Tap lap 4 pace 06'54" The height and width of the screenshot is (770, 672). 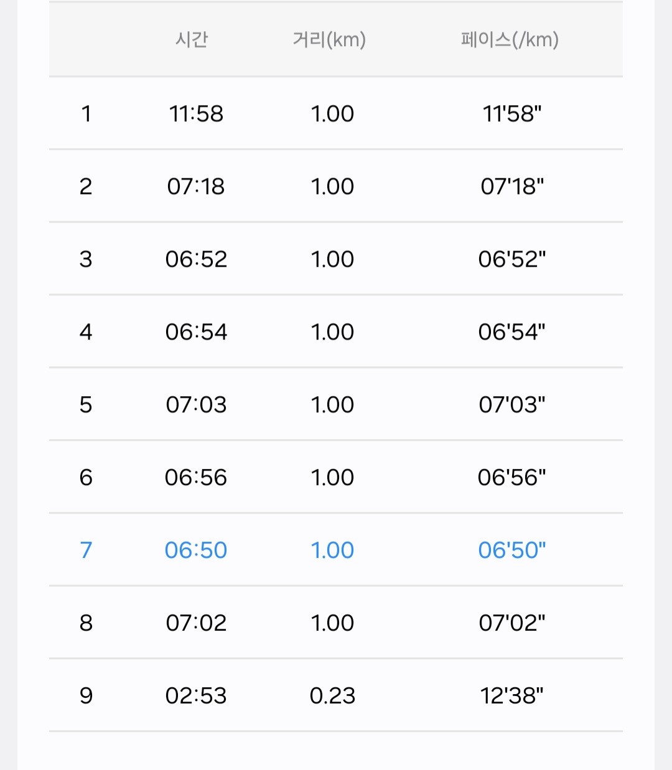[x=512, y=332]
